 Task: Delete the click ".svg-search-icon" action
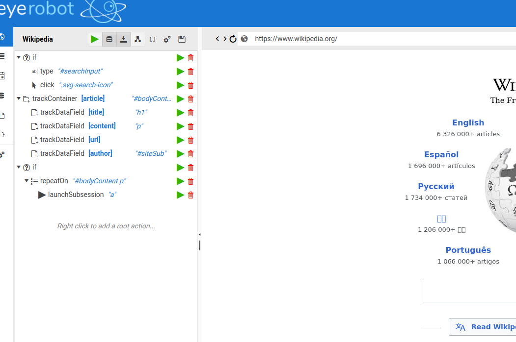(190, 85)
